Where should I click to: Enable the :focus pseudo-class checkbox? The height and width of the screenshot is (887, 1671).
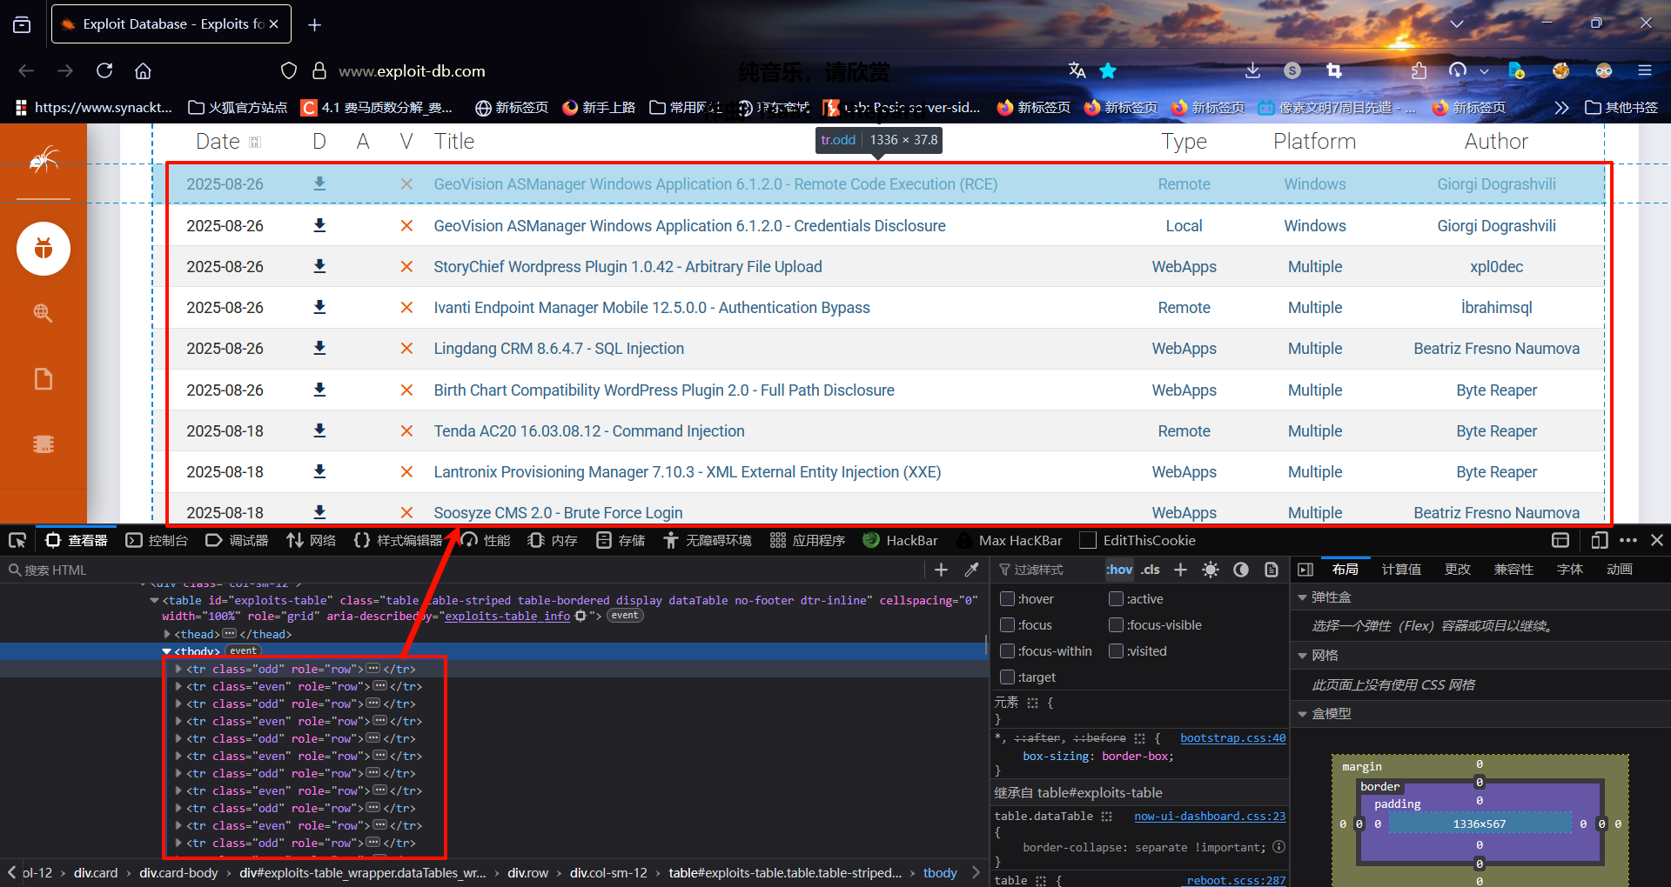pyautogui.click(x=1007, y=624)
